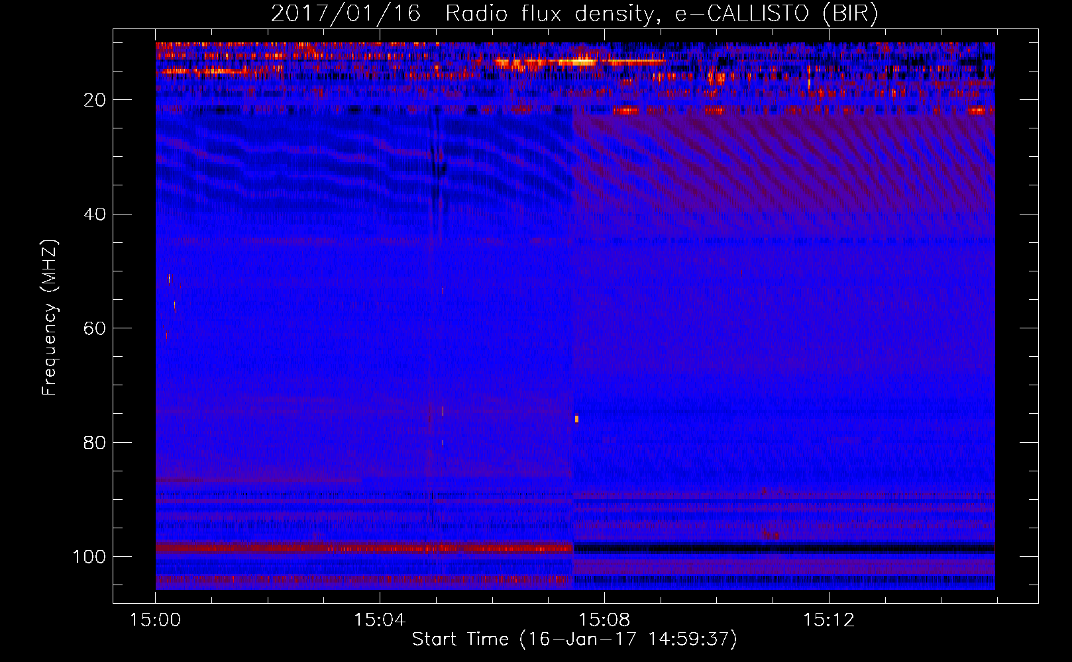Image resolution: width=1072 pixels, height=662 pixels.
Task: Click the orange spot near 15:08 at 76 MHz
Action: coord(576,419)
